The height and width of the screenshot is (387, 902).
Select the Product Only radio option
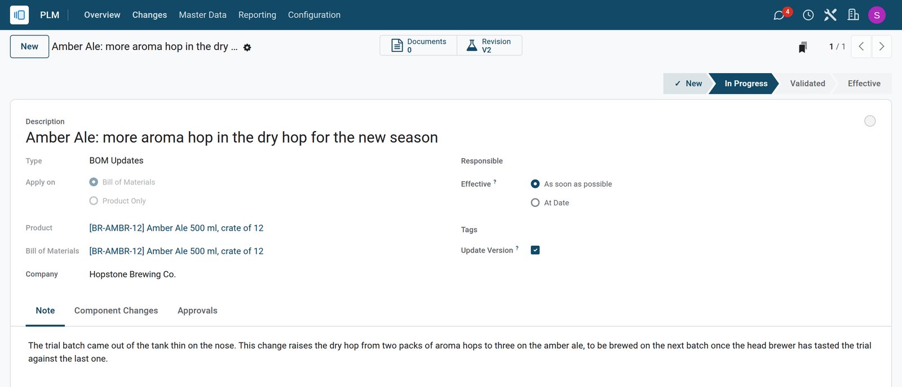tap(94, 201)
